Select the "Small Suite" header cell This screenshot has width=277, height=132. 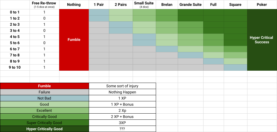click(144, 5)
